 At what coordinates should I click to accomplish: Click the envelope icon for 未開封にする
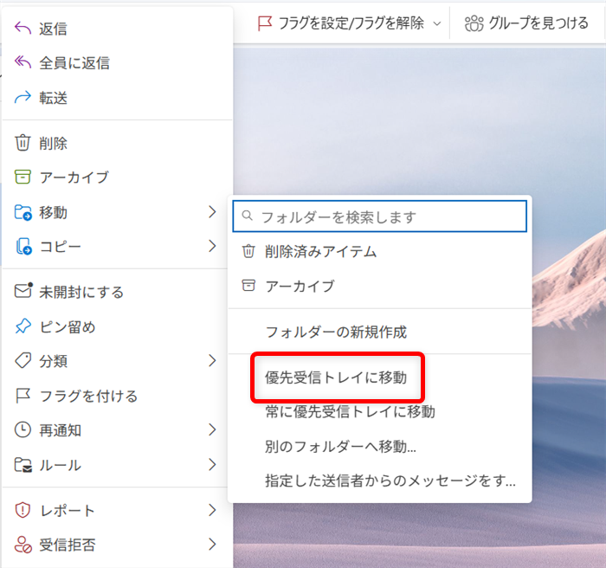click(x=23, y=292)
